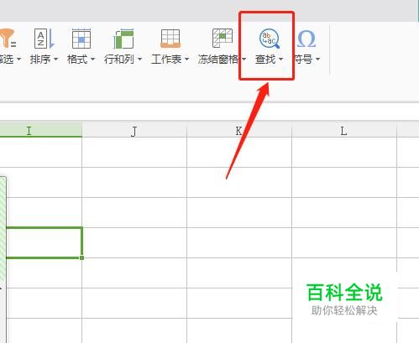Click the 行和列 label text
Screen dimensions: 419x343
119,60
